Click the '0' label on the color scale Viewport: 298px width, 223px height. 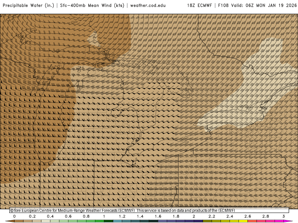point(15,216)
